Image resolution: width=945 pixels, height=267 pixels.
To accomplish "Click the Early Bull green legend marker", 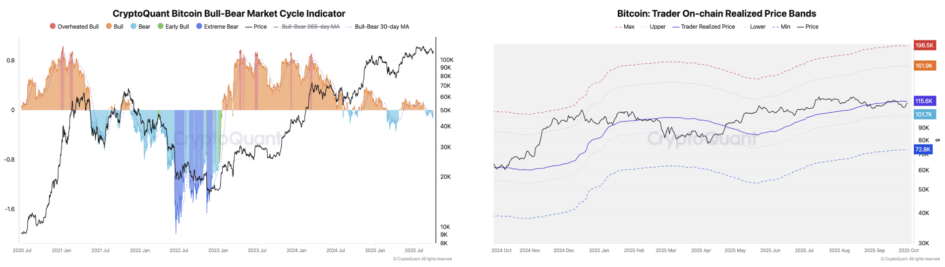I will coord(161,26).
